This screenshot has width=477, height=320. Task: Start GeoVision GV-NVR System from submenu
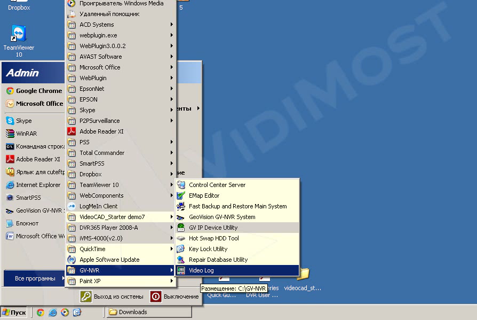tap(221, 217)
